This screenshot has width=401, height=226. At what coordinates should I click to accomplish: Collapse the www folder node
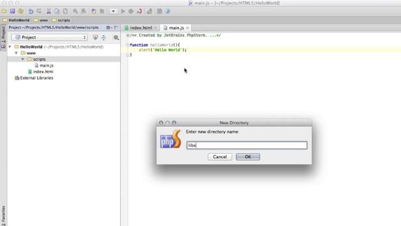tap(16, 53)
